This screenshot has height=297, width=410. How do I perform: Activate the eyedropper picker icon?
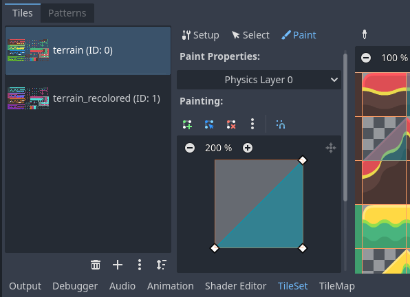coord(365,34)
